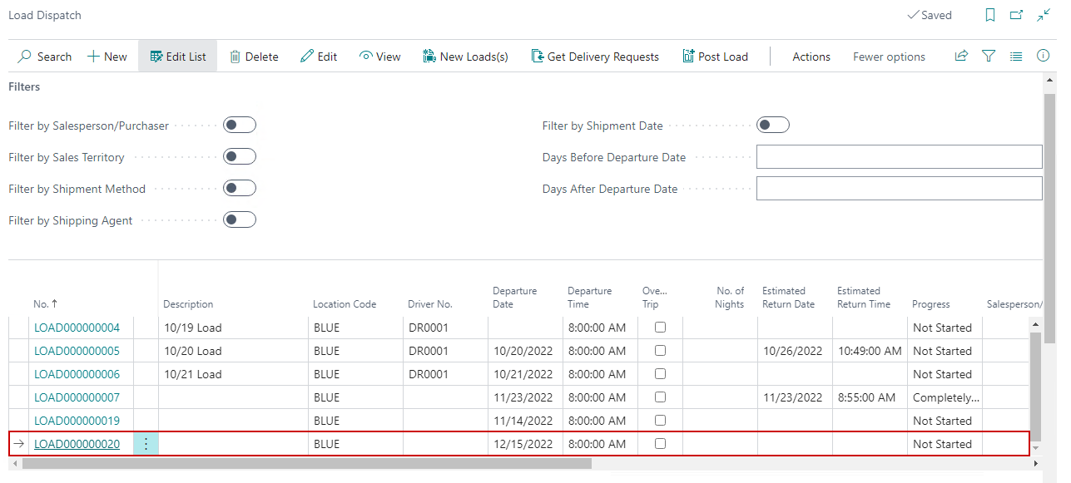Click the Driver No. column header
Image resolution: width=1071 pixels, height=483 pixels.
pyautogui.click(x=430, y=304)
